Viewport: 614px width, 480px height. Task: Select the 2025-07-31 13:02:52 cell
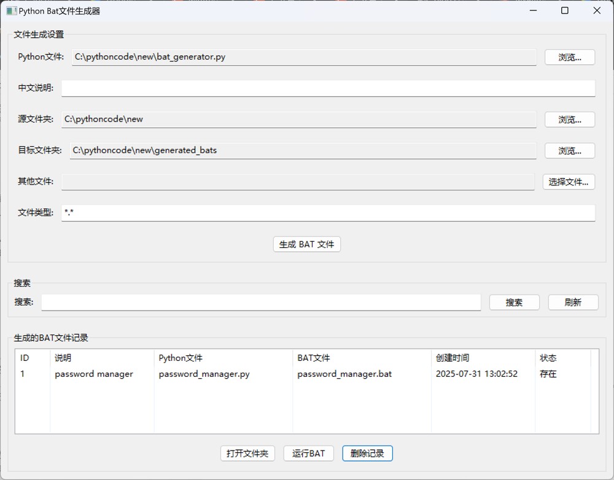(x=483, y=374)
